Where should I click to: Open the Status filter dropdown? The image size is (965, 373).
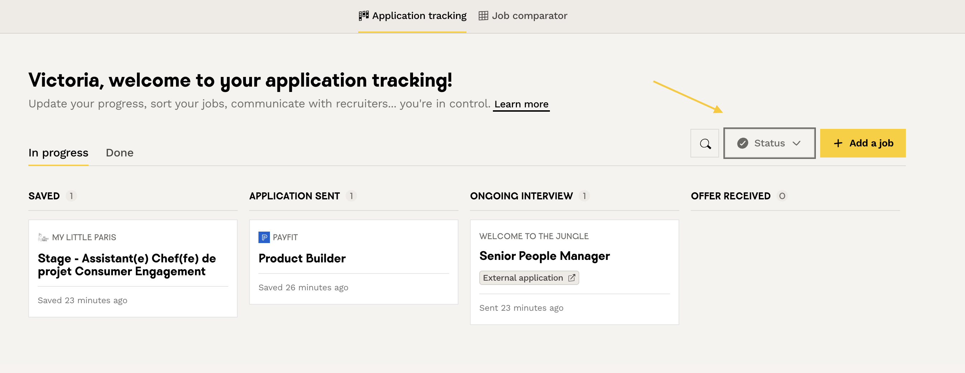pyautogui.click(x=769, y=143)
